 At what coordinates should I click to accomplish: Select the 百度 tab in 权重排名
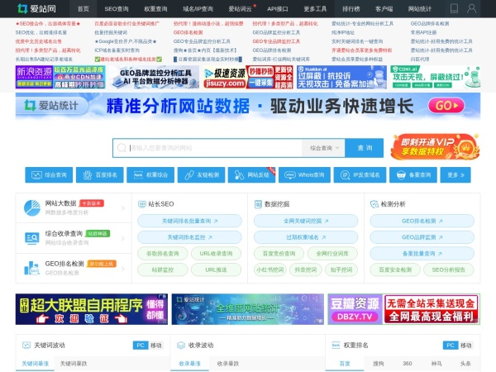[345, 364]
